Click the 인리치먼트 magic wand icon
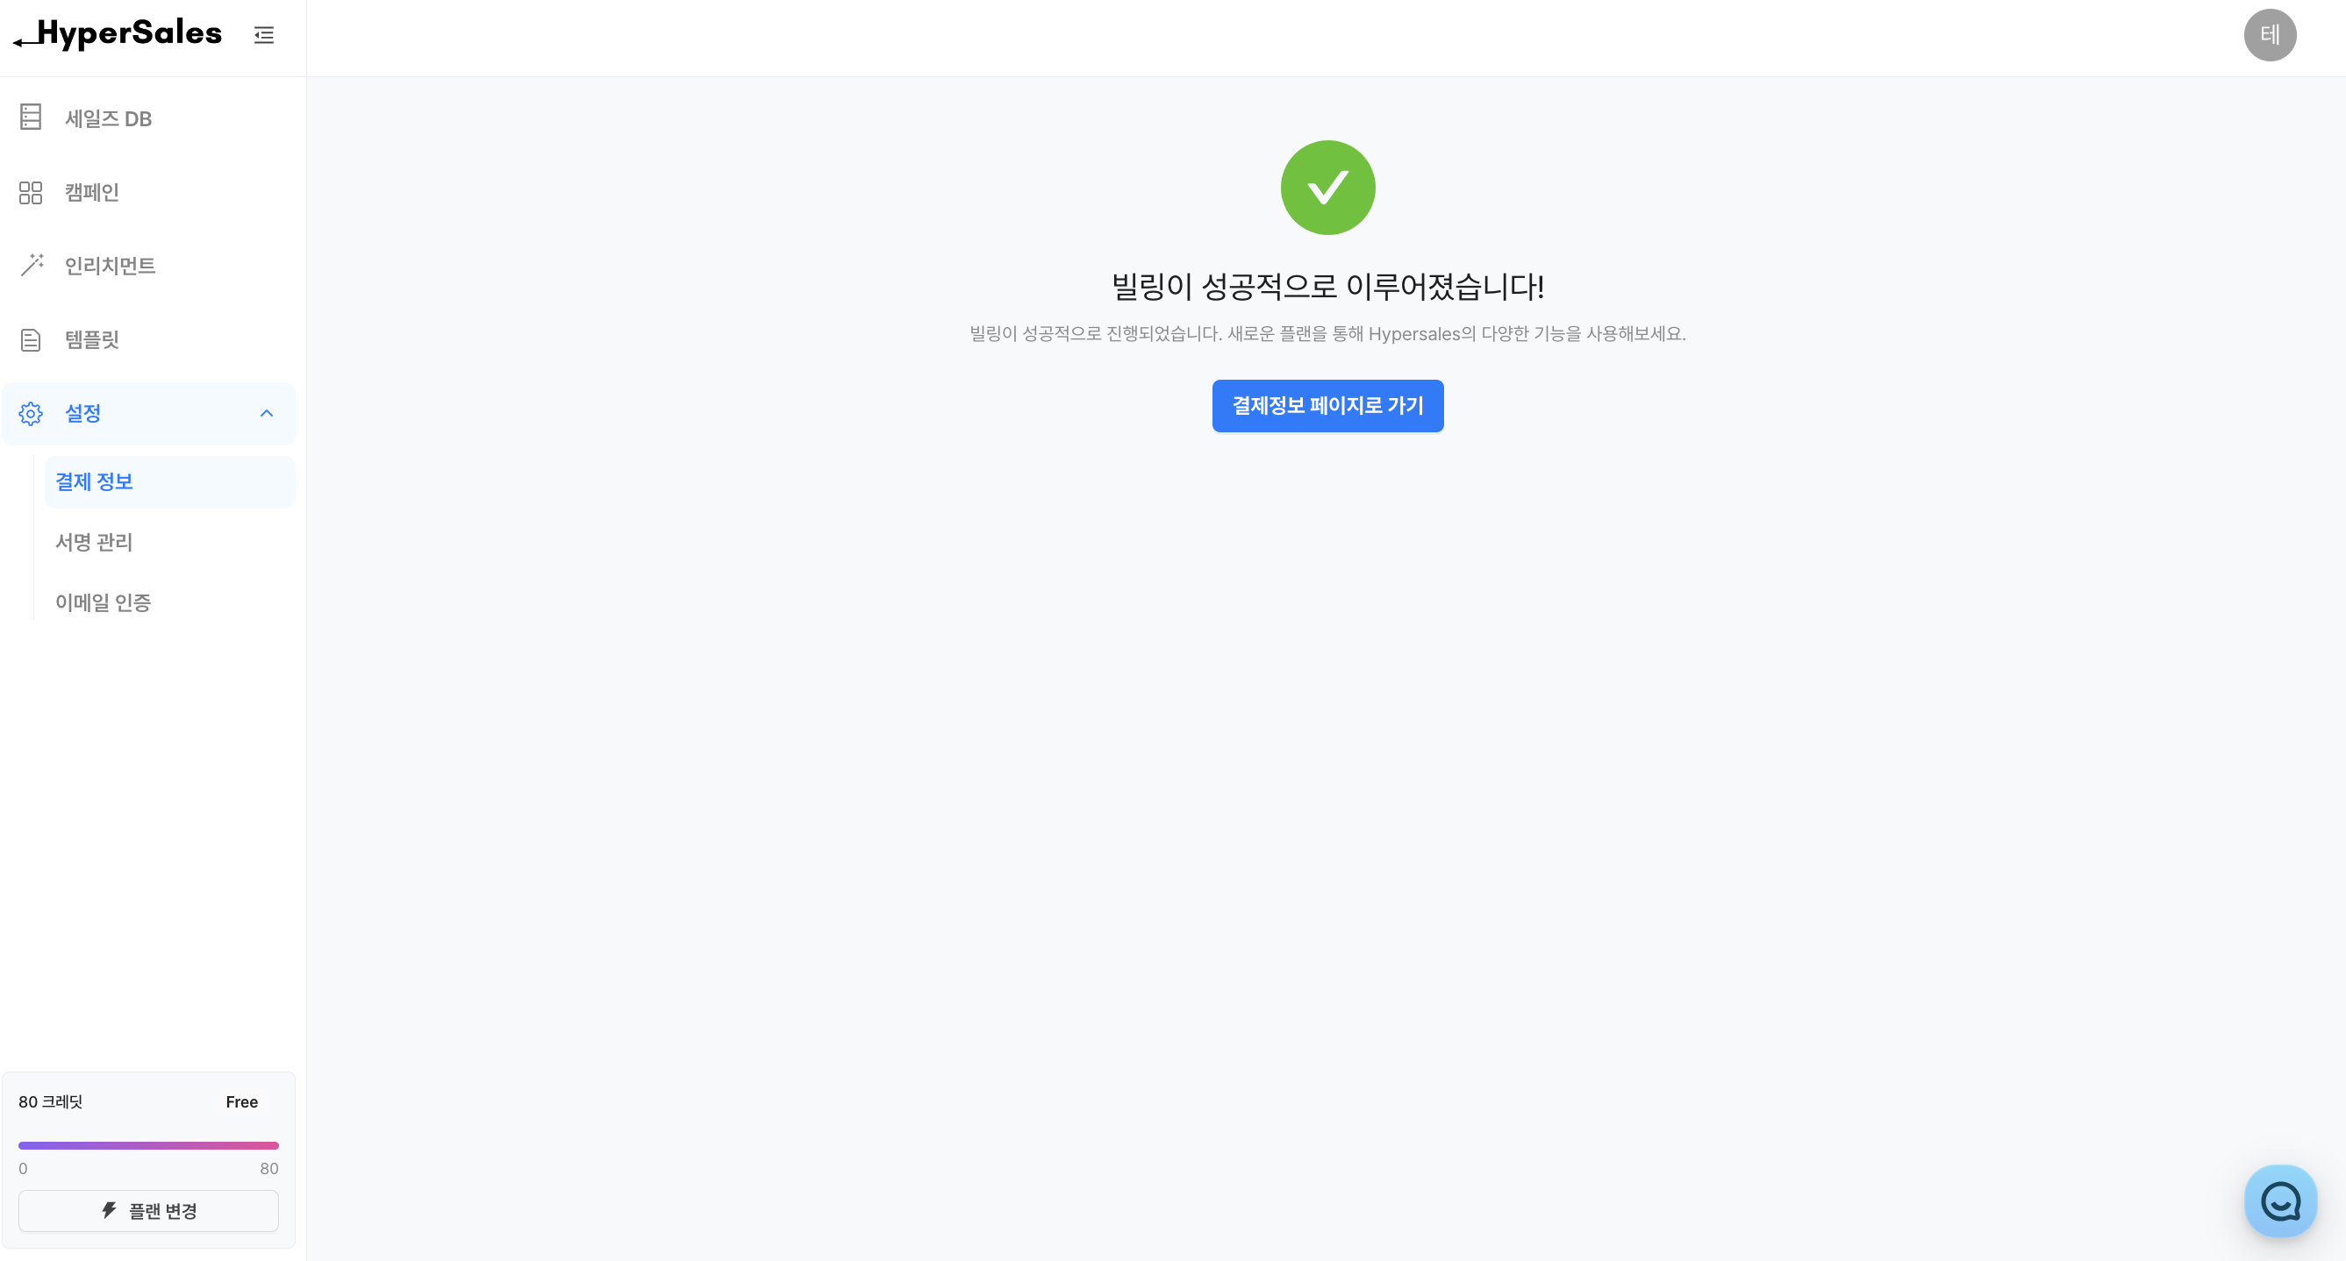Image resolution: width=2346 pixels, height=1261 pixels. click(x=31, y=265)
